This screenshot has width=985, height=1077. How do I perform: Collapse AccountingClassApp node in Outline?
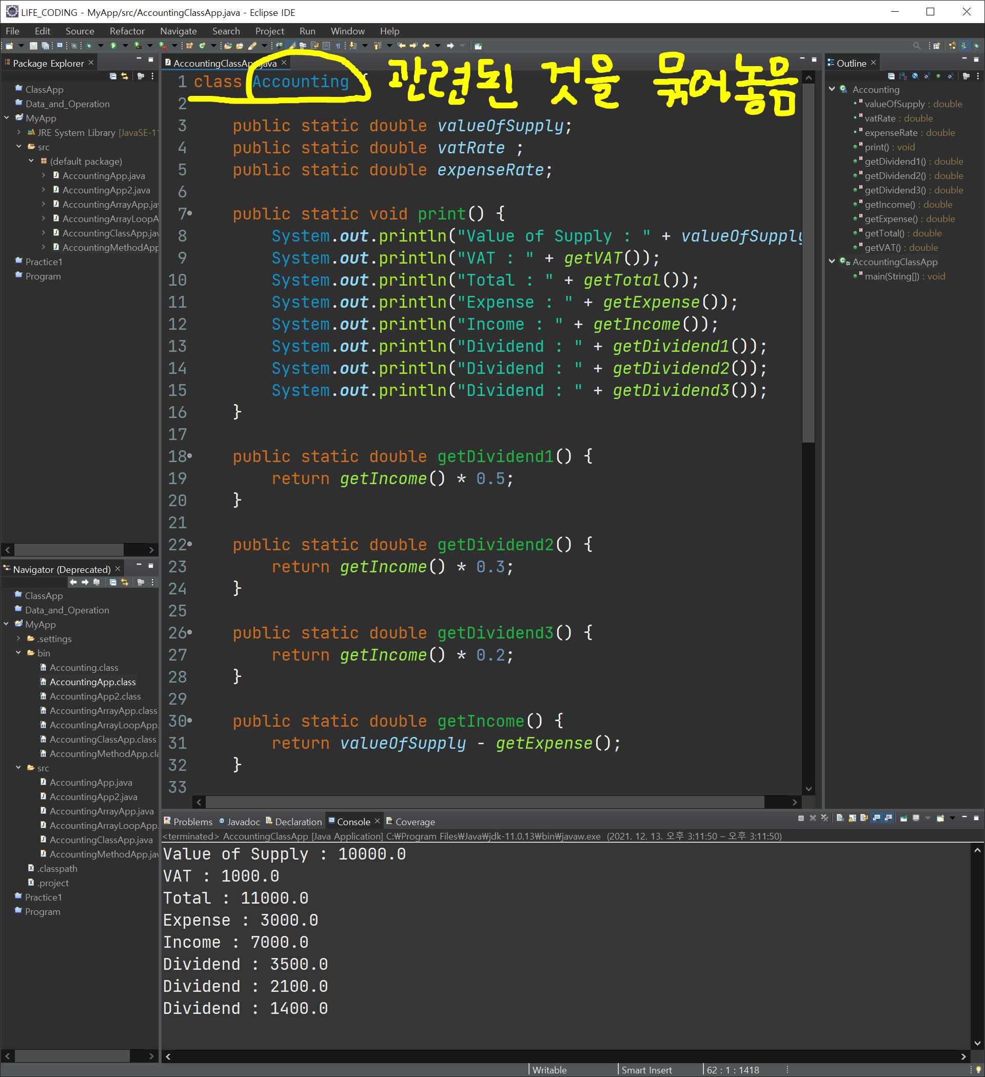[832, 262]
